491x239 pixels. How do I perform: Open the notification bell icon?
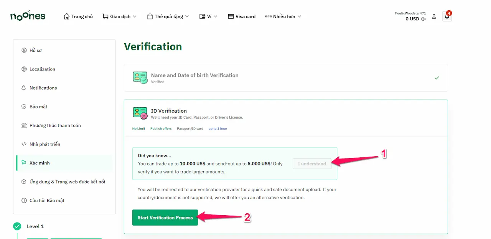click(x=447, y=16)
